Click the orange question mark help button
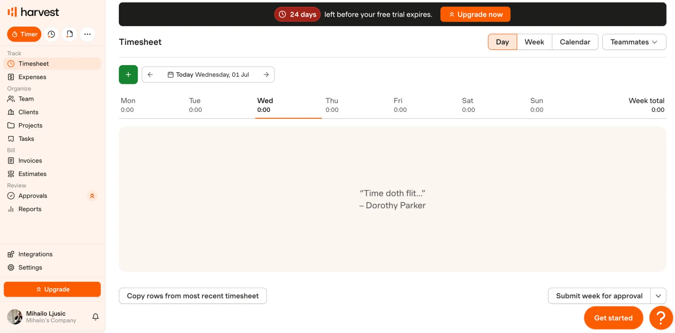675x333 pixels. [661, 318]
